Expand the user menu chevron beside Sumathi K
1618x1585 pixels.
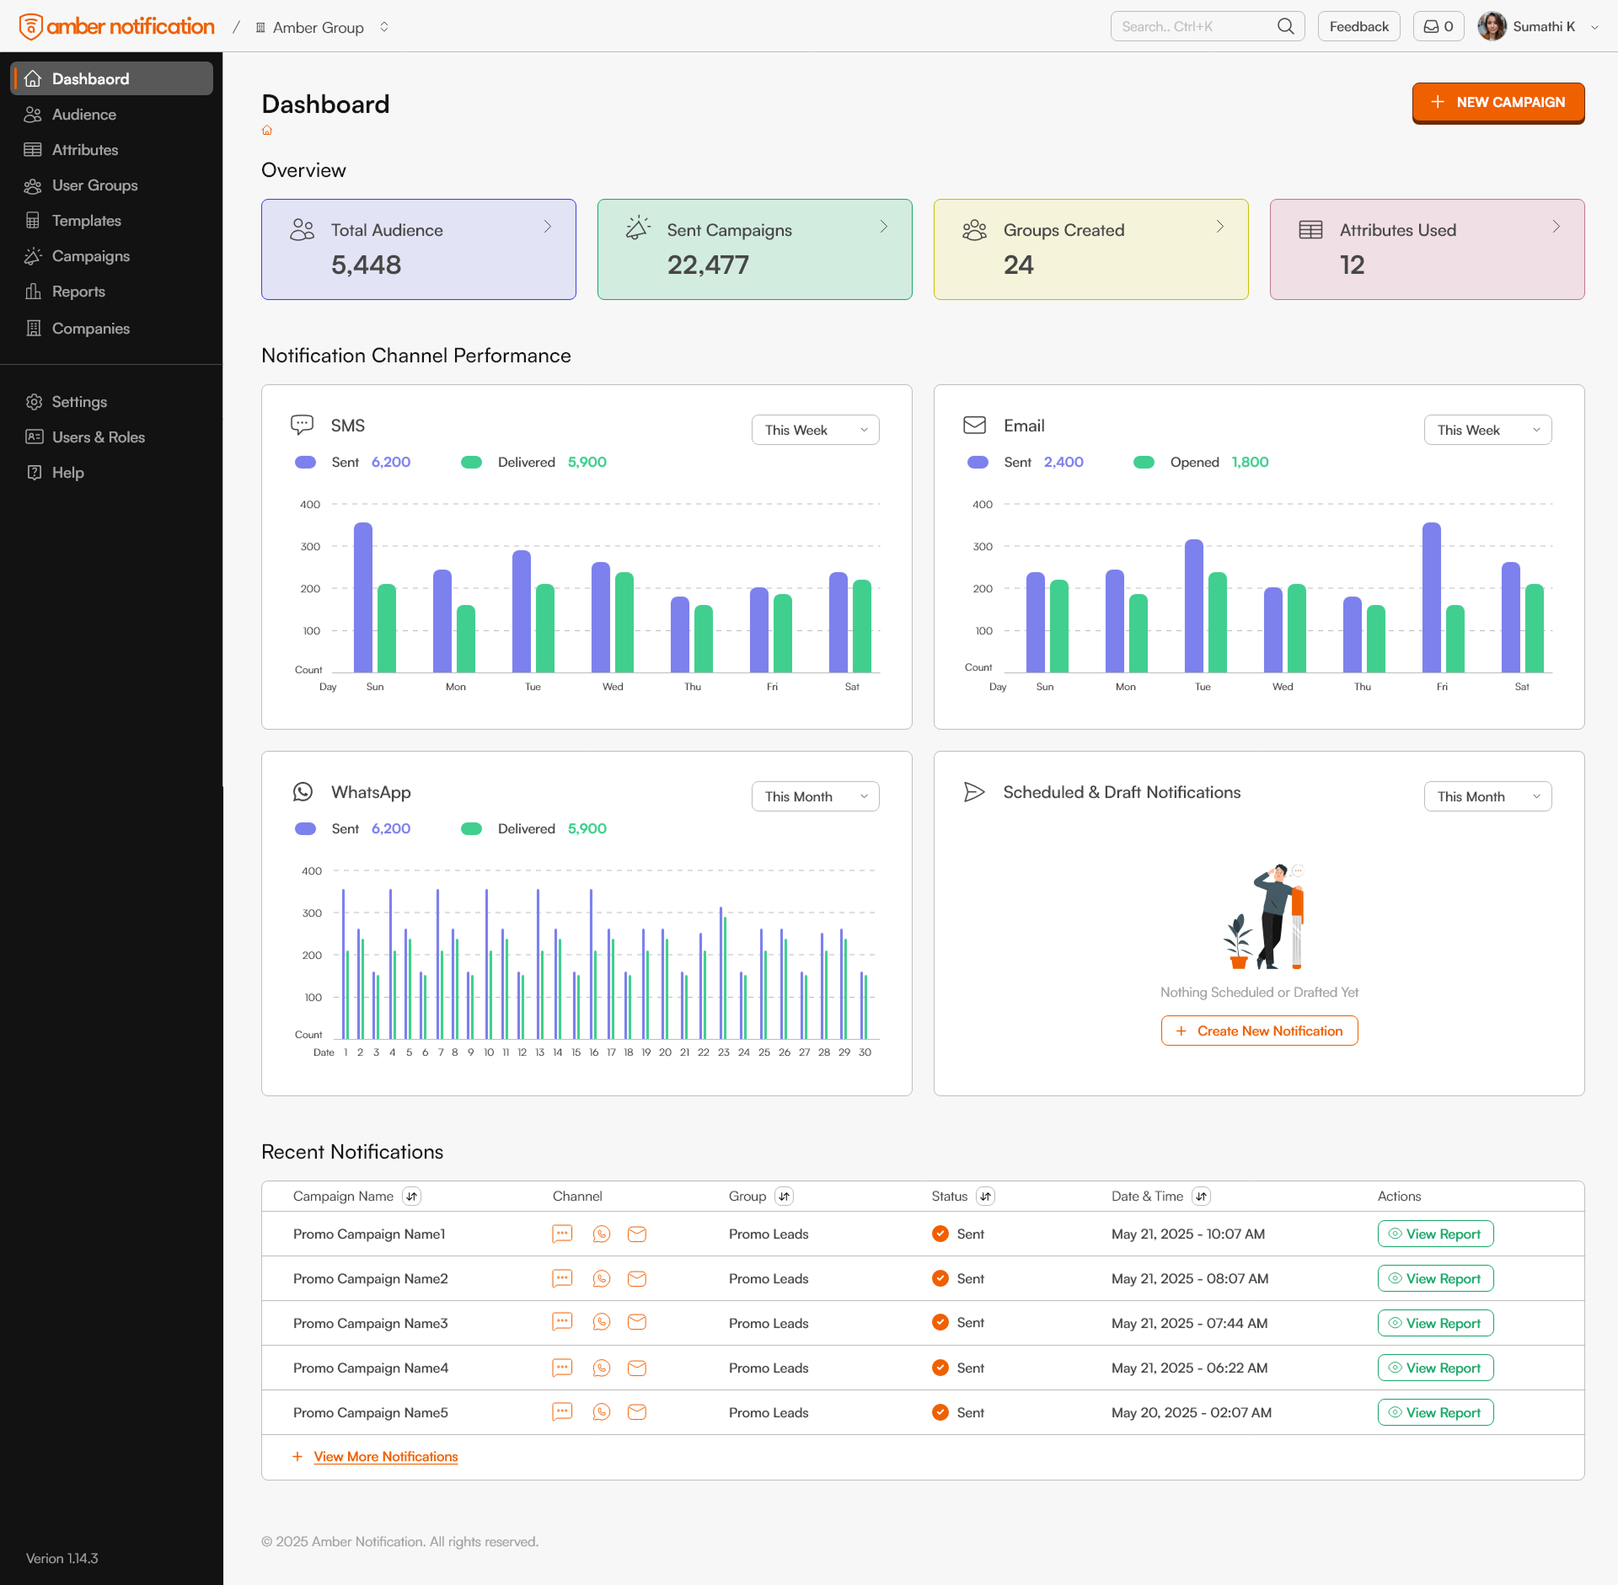pos(1594,27)
